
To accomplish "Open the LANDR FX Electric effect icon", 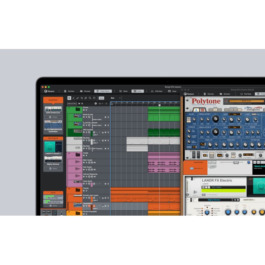I will (195, 192).
